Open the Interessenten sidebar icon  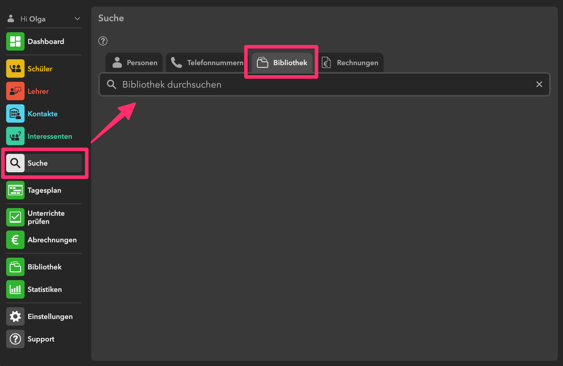[x=15, y=136]
